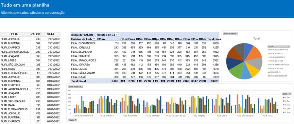This screenshot has height=124, width=294.
Task: Select the pivot row total 3369
Action: (216, 77)
